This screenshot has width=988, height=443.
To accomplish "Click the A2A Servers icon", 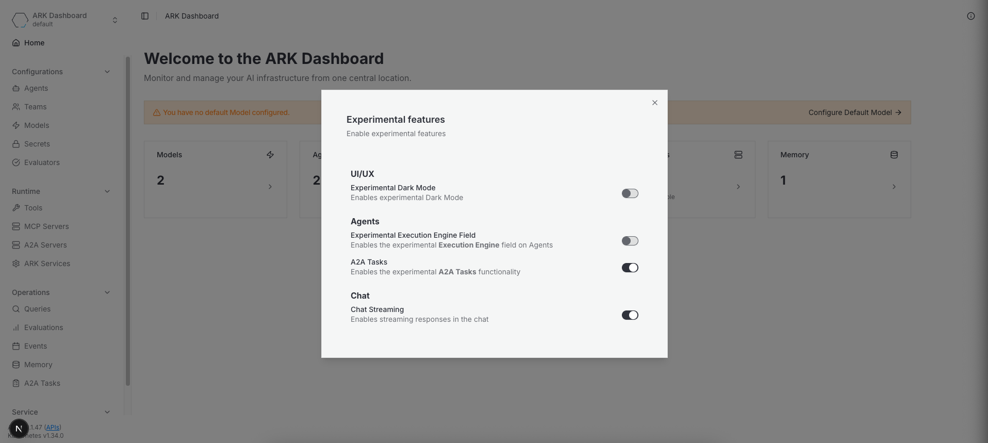I will click(x=16, y=245).
